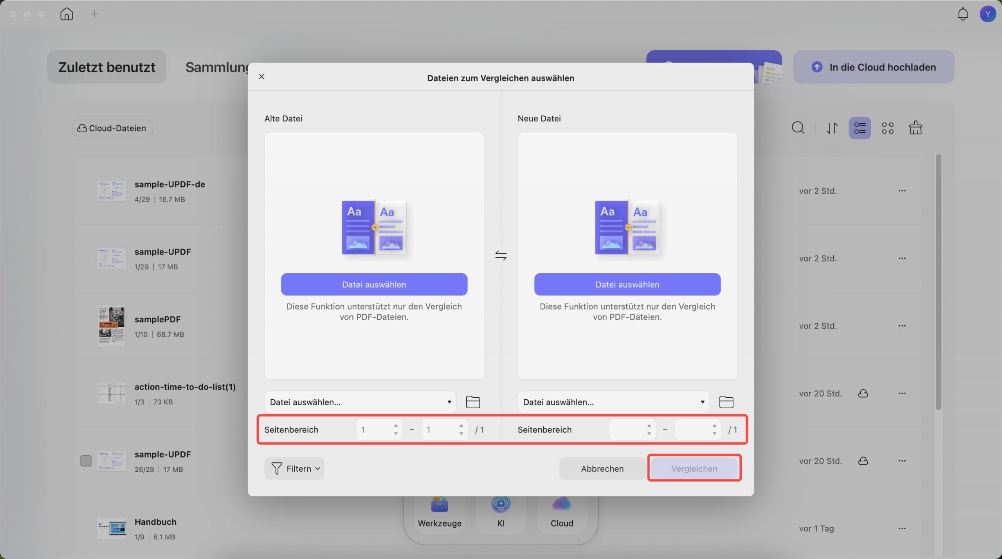The height and width of the screenshot is (559, 1002).
Task: Open the samplePDF thumbnail
Action: 112,326
